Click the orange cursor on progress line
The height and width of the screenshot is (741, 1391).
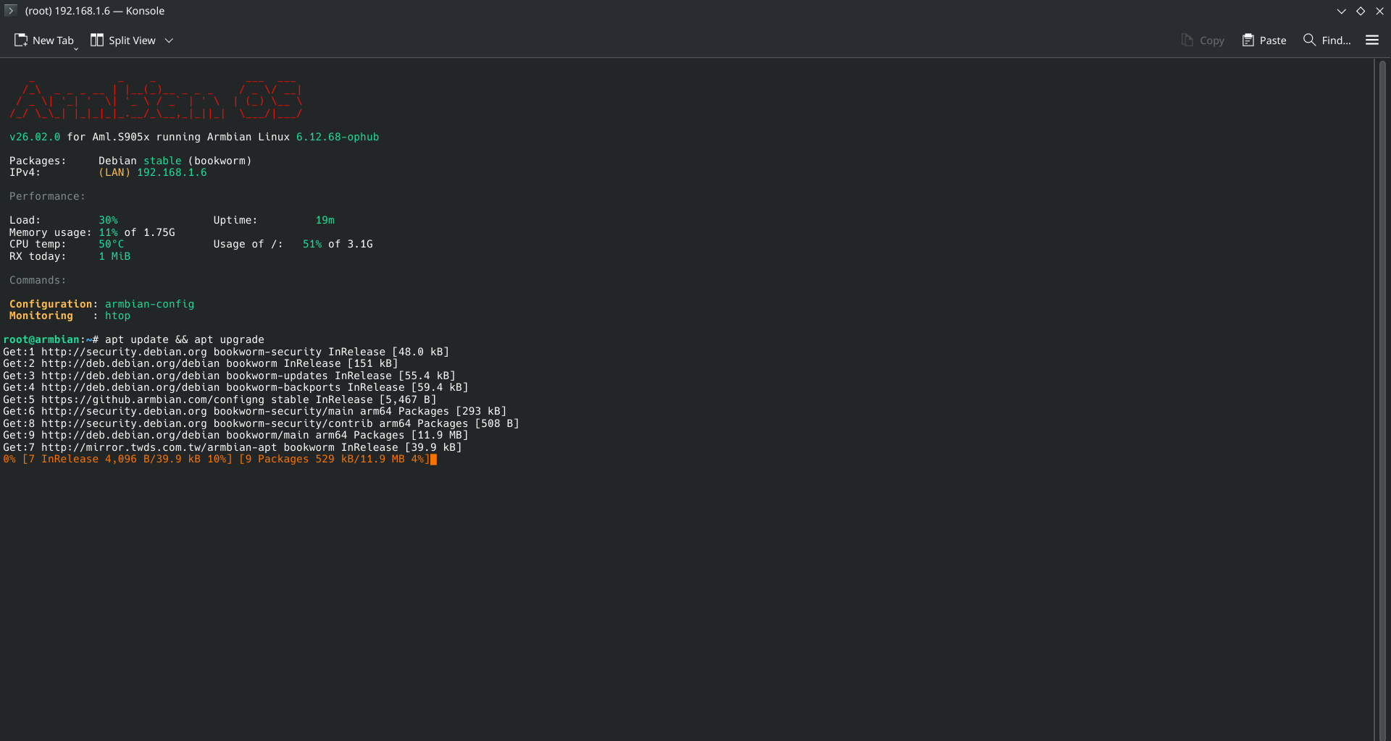point(433,460)
